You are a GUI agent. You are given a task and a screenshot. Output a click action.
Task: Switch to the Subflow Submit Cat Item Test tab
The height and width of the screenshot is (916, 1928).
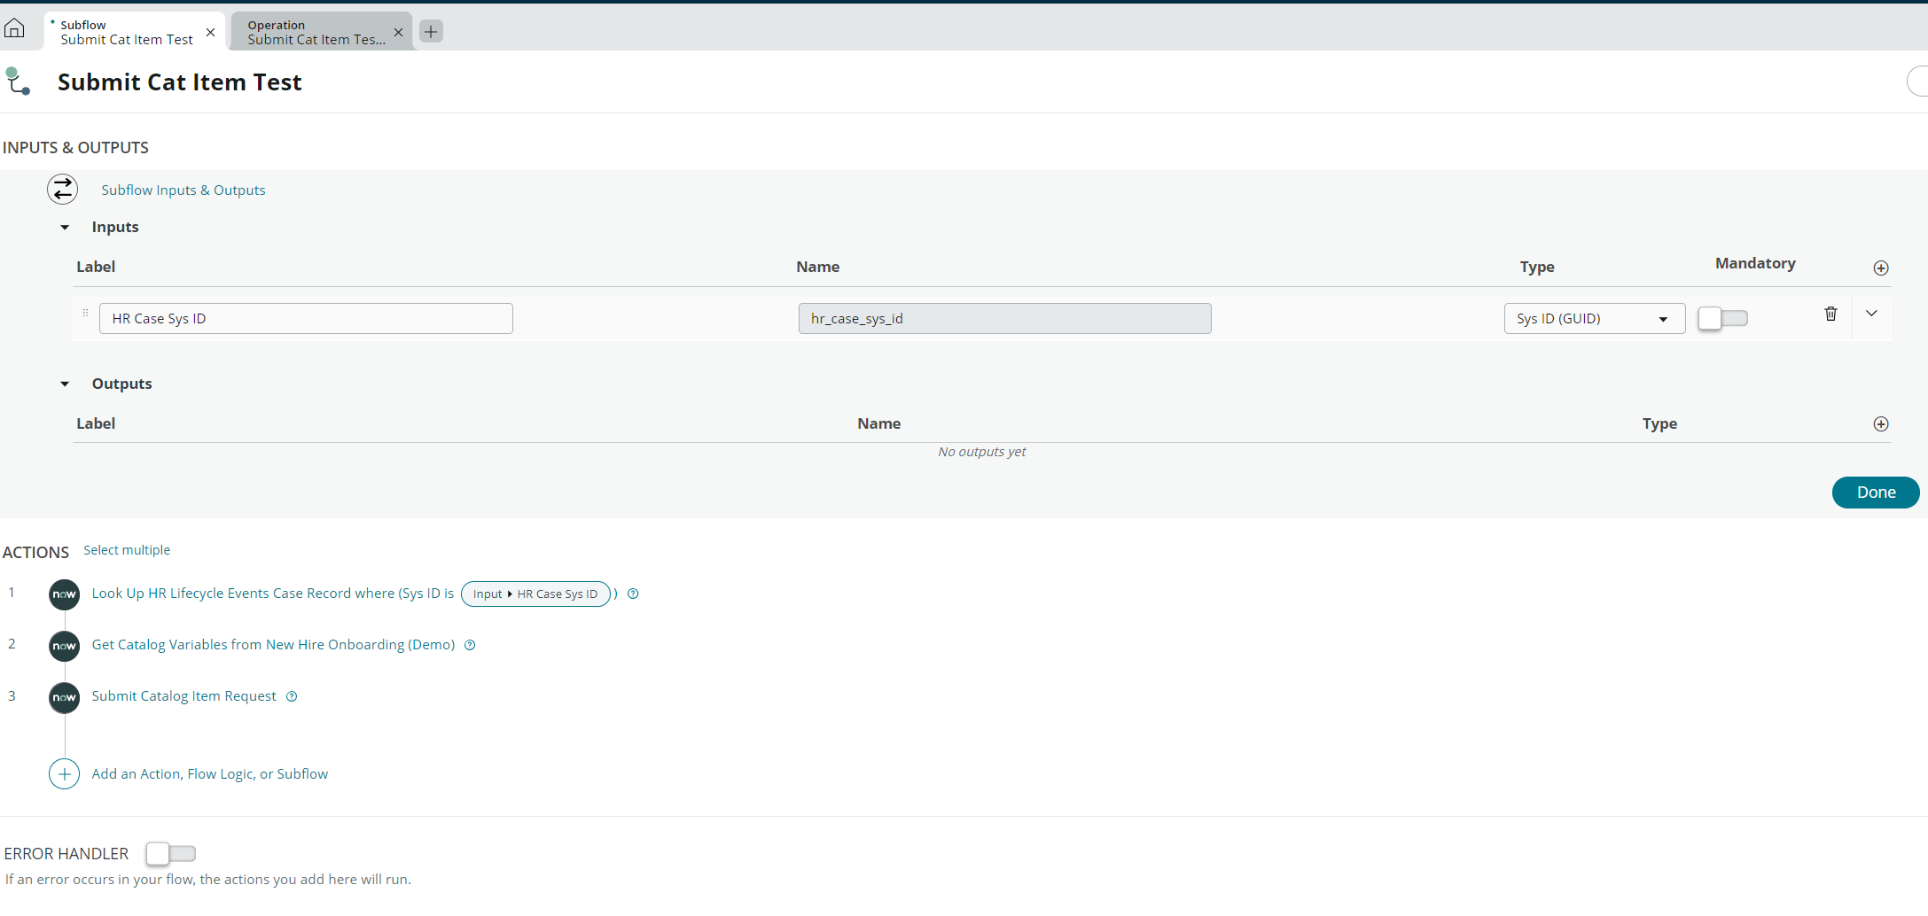tap(127, 33)
